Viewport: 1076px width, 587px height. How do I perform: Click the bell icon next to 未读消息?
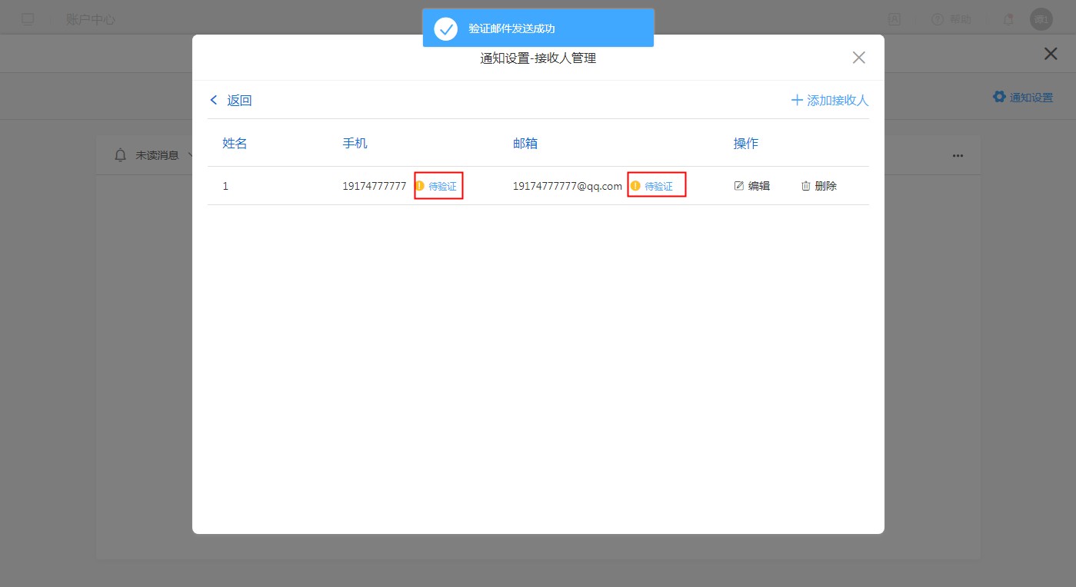[x=120, y=155]
